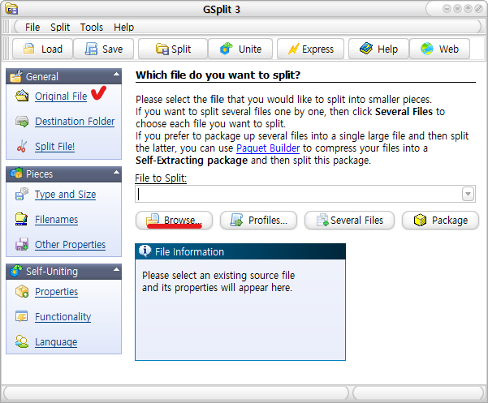Open the File menu
Image resolution: width=488 pixels, height=403 pixels.
(x=32, y=28)
